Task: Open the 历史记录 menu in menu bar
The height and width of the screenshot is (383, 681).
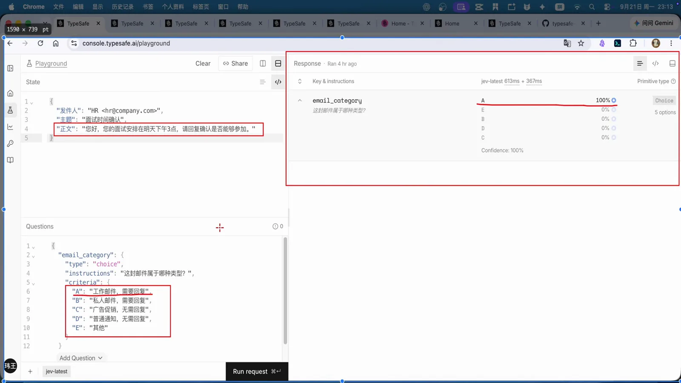Action: point(123,7)
